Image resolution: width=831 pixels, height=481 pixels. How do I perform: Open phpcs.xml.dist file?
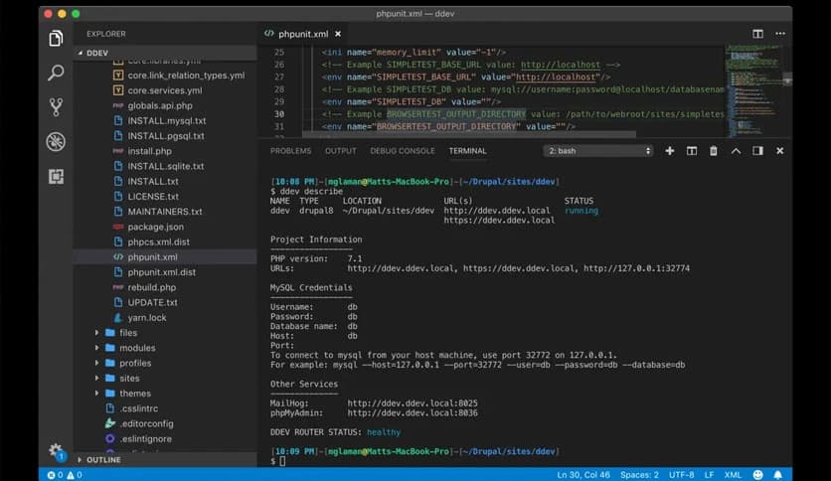point(158,242)
